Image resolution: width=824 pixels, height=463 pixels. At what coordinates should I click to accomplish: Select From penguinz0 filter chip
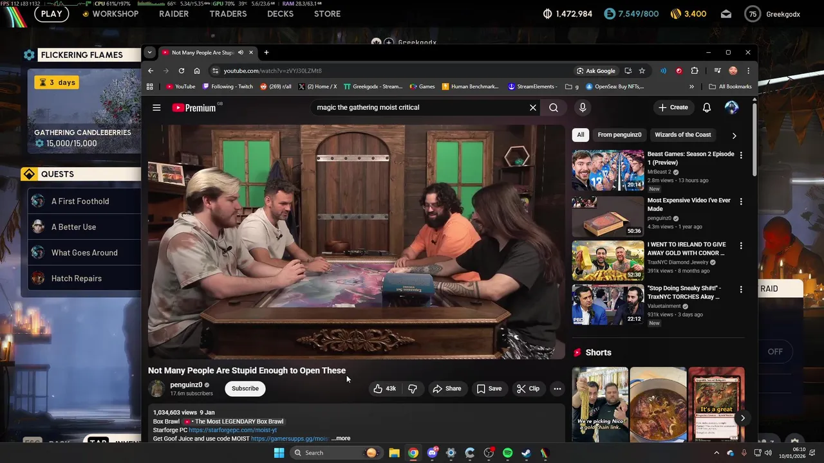(x=619, y=135)
